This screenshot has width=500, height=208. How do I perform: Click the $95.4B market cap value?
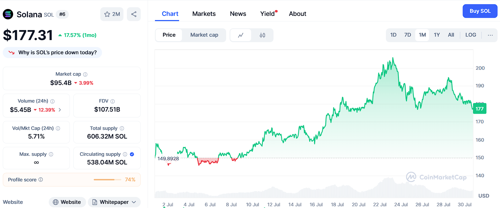point(61,83)
